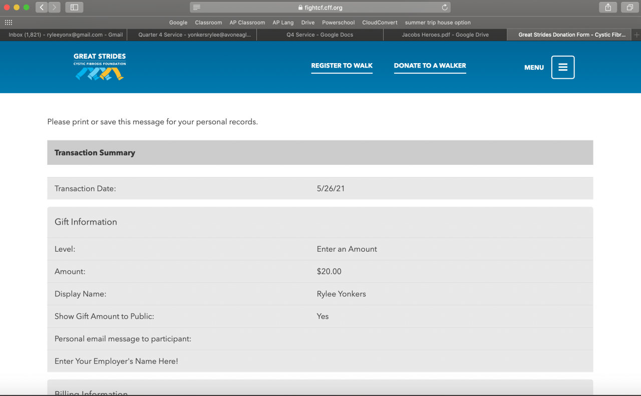The width and height of the screenshot is (641, 396).
Task: Click the Level: label
Action: (x=65, y=249)
